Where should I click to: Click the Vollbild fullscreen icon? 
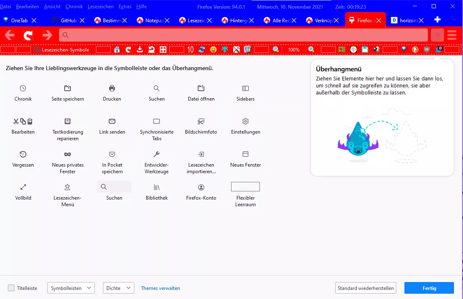coord(23,187)
